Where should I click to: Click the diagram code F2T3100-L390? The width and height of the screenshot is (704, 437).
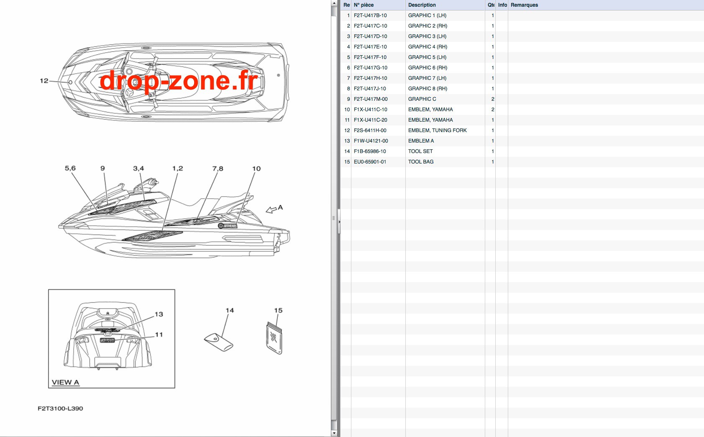(60, 409)
